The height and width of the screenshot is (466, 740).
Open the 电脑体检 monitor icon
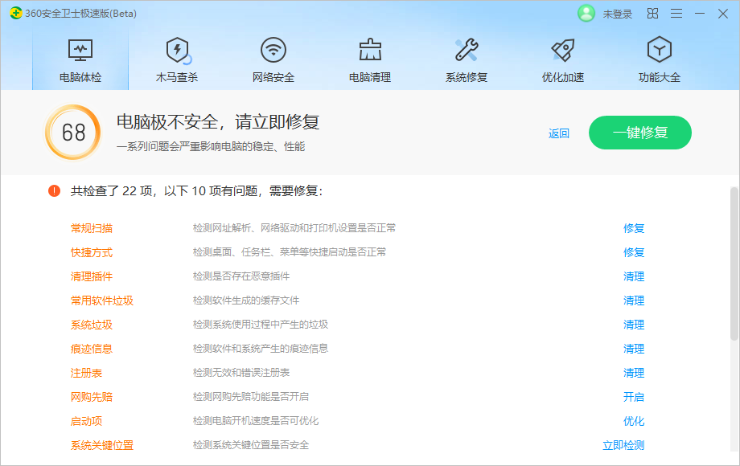point(80,50)
